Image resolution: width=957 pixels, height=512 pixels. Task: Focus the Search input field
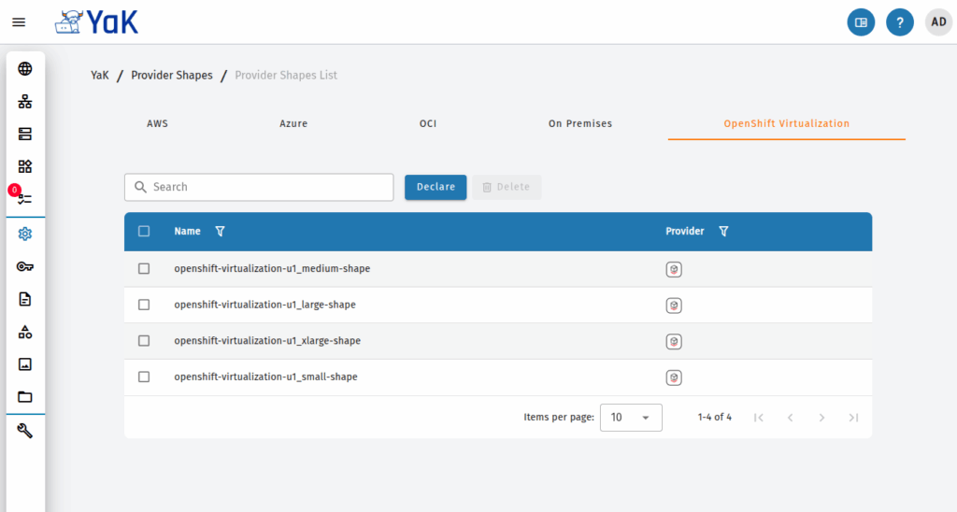tap(260, 187)
